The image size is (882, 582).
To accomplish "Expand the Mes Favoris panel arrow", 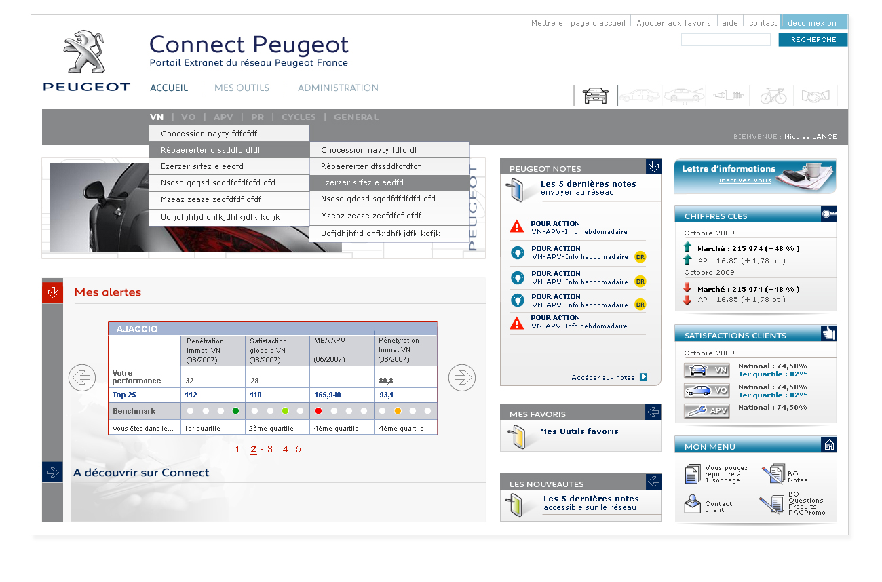I will 653,412.
